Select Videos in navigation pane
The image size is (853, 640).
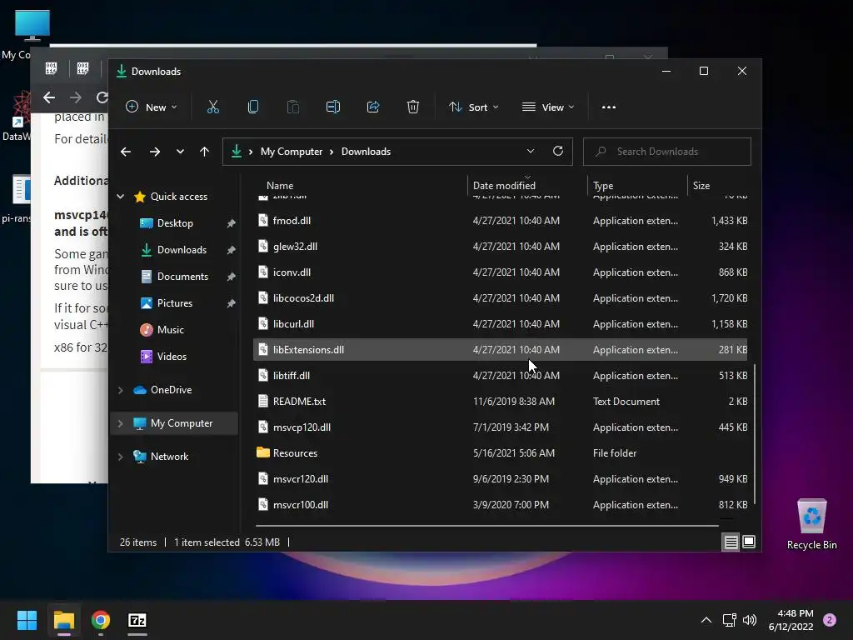(172, 357)
